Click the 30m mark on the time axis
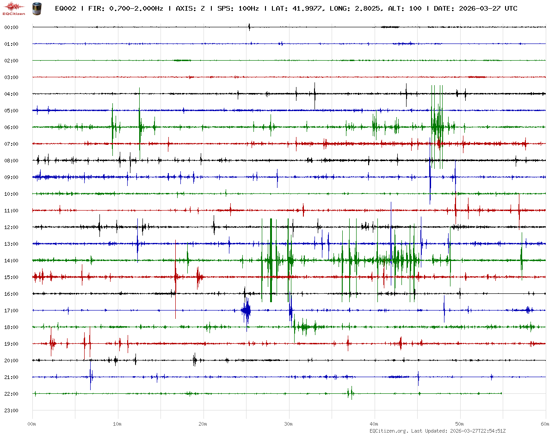 tap(289, 424)
